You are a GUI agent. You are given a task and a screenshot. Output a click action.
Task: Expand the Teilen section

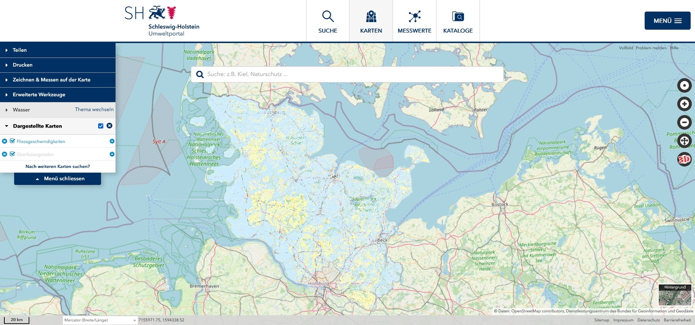click(x=20, y=50)
